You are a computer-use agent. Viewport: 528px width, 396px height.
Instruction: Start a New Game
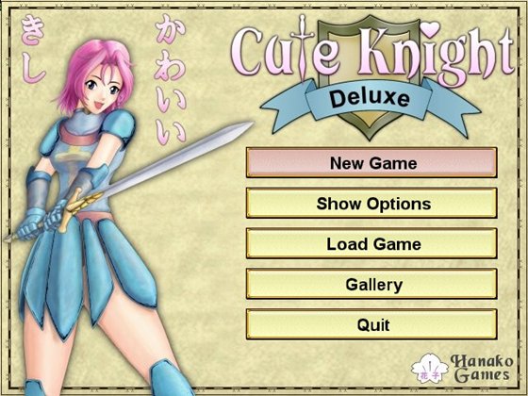pos(371,162)
